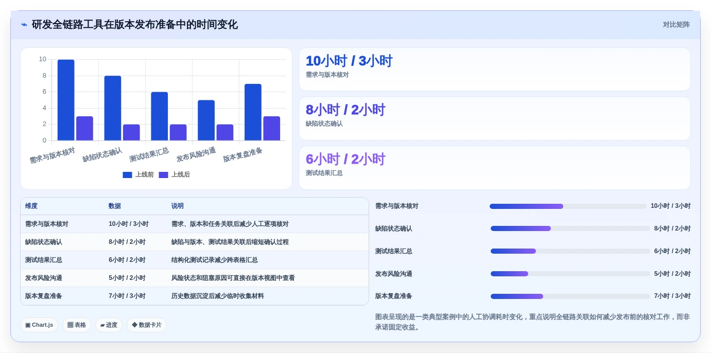
Task: Click the 上线后 bar for 发布风险沟通
Action: tap(225, 132)
